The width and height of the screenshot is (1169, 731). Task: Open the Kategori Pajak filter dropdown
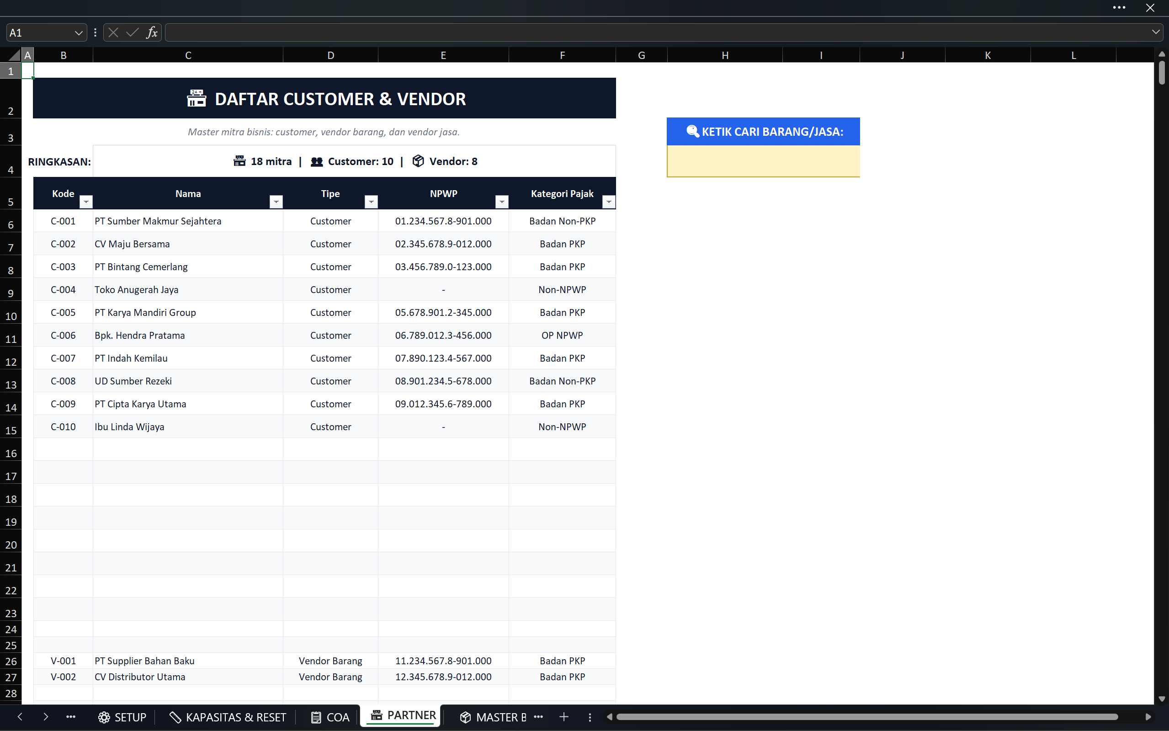click(x=609, y=202)
